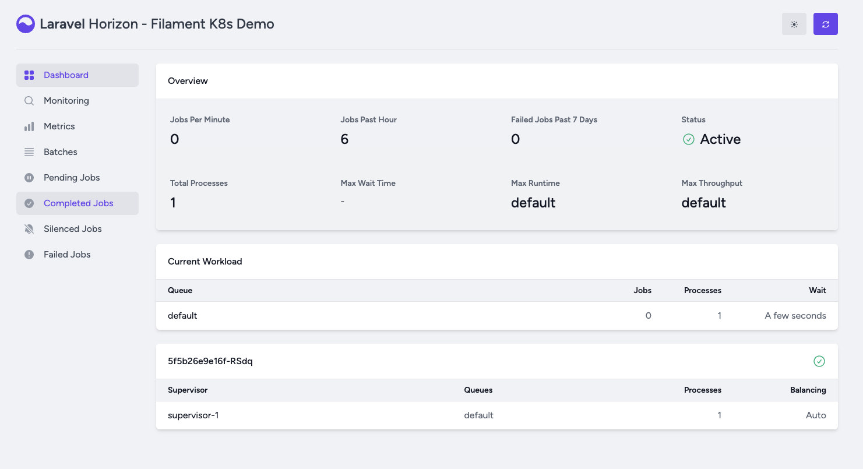Click the Batches list icon
Viewport: 863px width, 469px height.
29,152
